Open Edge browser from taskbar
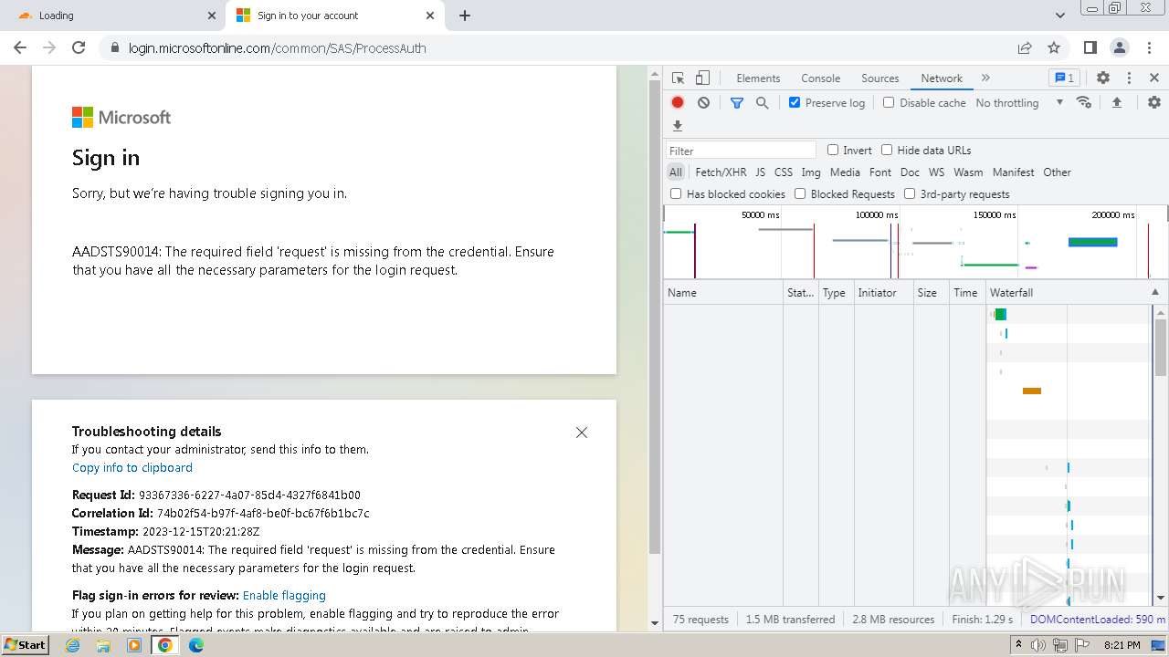Screen dimensions: 1169x657 coord(196,645)
